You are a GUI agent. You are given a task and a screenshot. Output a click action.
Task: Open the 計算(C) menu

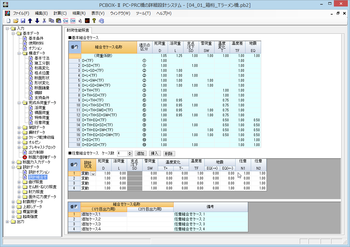(x=60, y=13)
